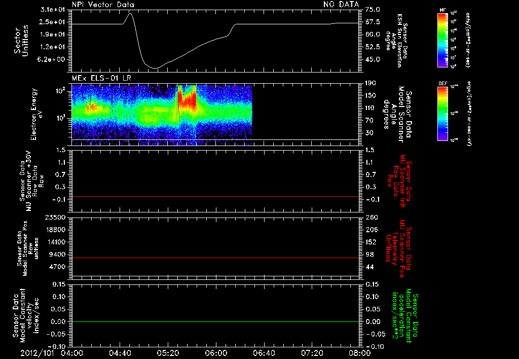The height and width of the screenshot is (359, 519).
Task: Select the "70" scanner angle tick
Action: 369,121
